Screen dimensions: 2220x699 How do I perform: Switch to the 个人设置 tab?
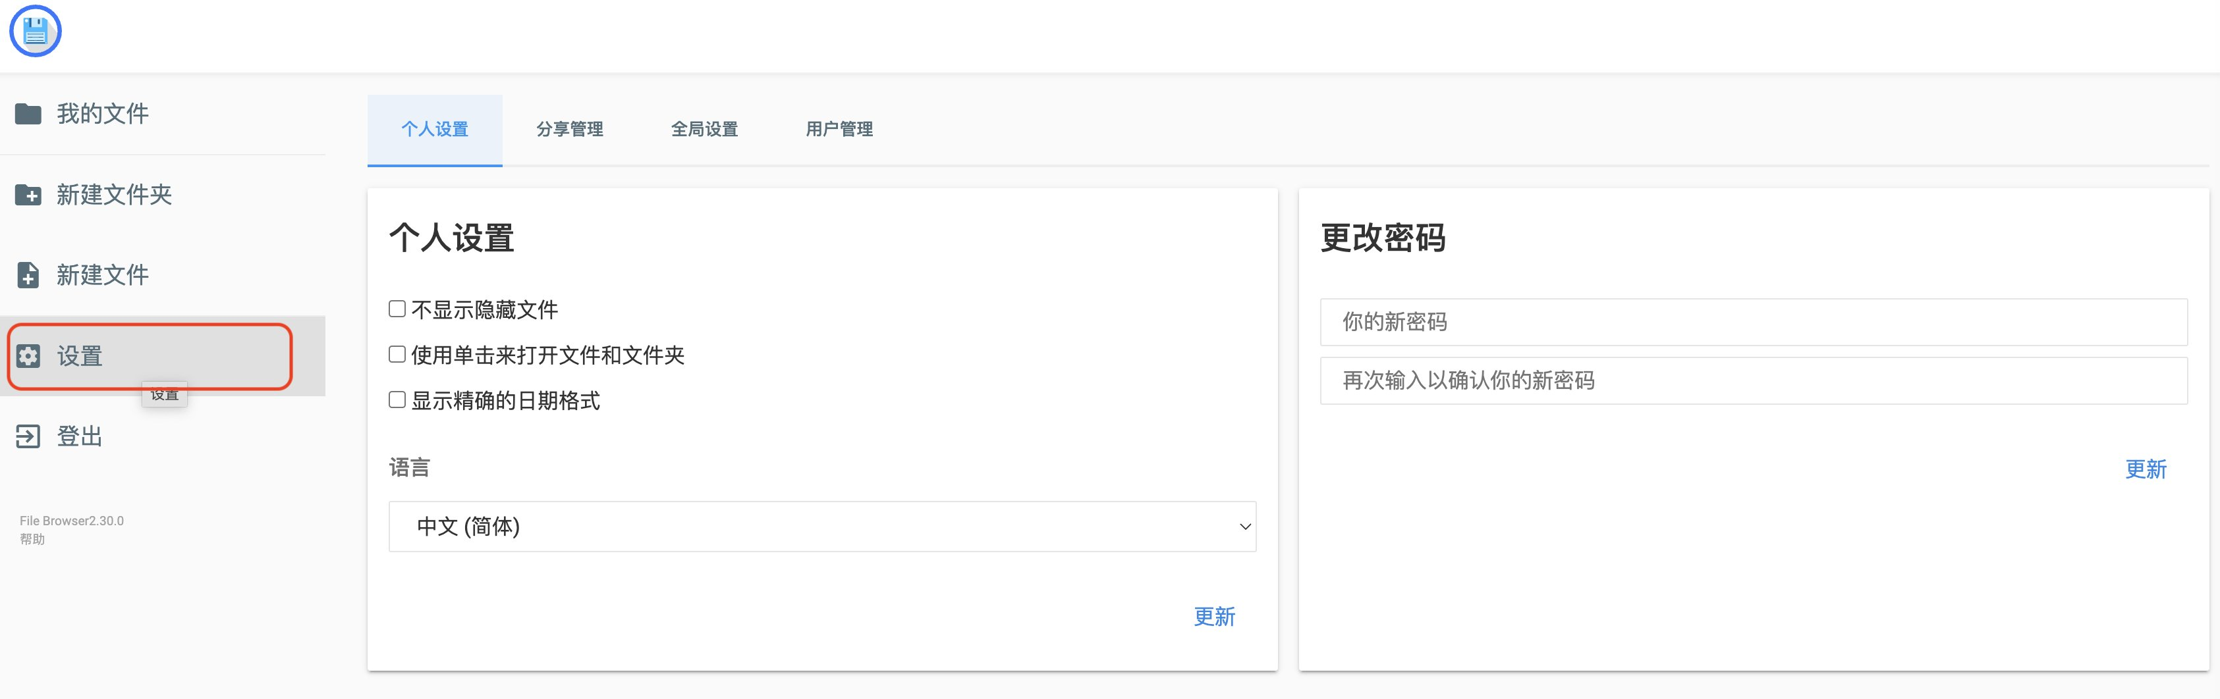pos(434,129)
